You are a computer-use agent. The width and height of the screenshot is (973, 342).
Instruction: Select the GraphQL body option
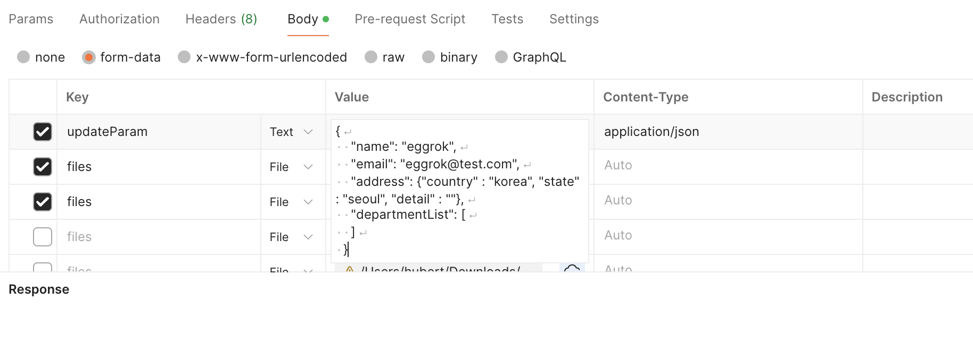coord(501,57)
